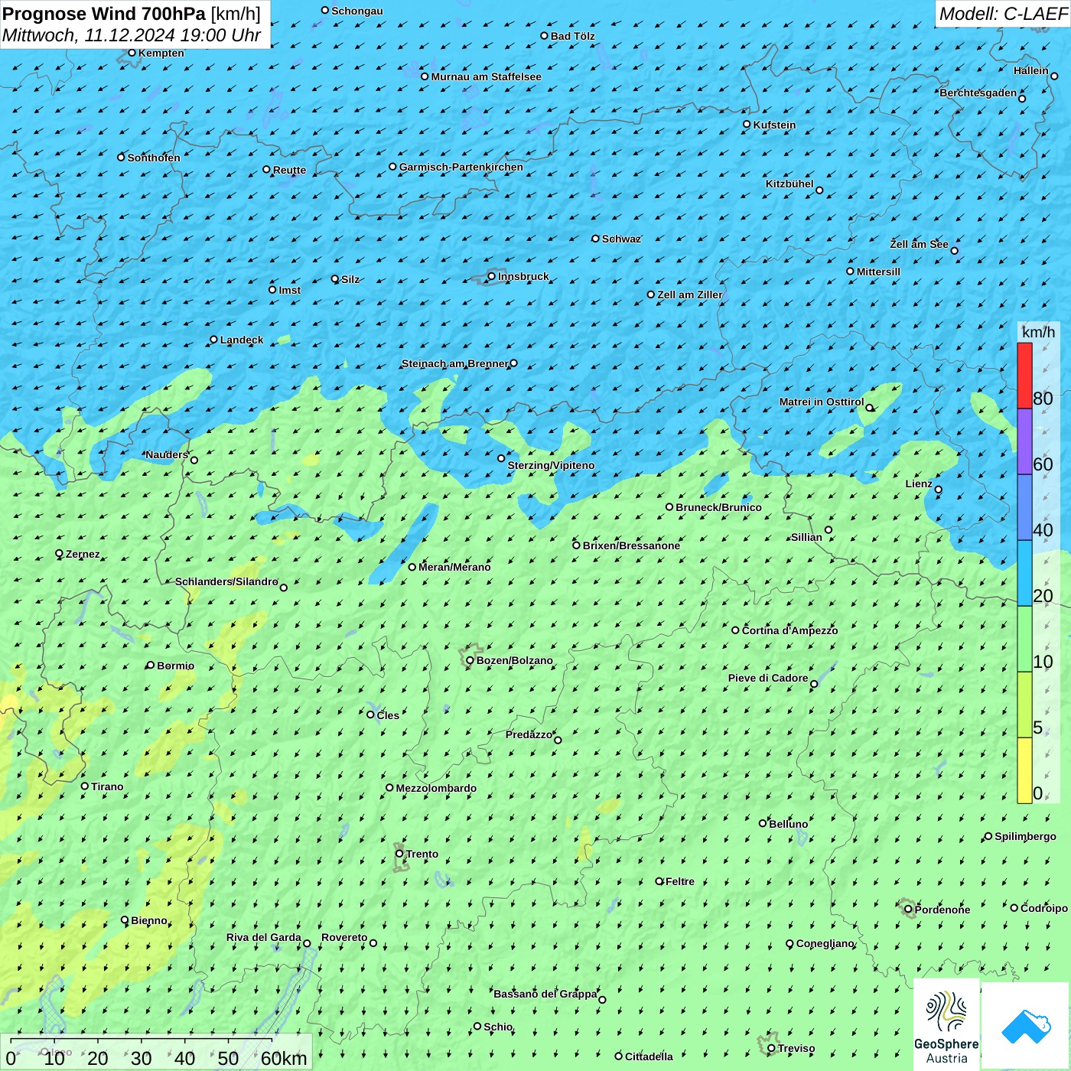Screen dimensions: 1071x1071
Task: Click the 'Codroipo' label
Action: [1044, 908]
